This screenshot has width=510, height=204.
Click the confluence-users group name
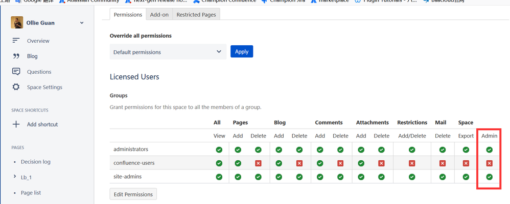[134, 163]
